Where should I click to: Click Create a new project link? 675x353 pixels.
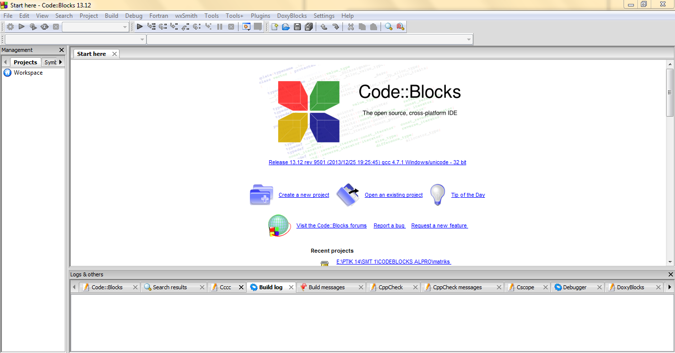[x=304, y=195]
